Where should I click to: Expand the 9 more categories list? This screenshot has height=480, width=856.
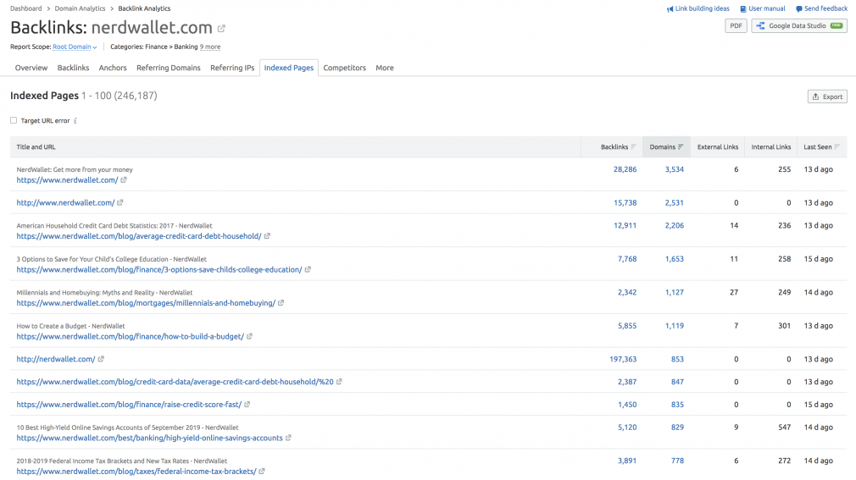coord(210,47)
